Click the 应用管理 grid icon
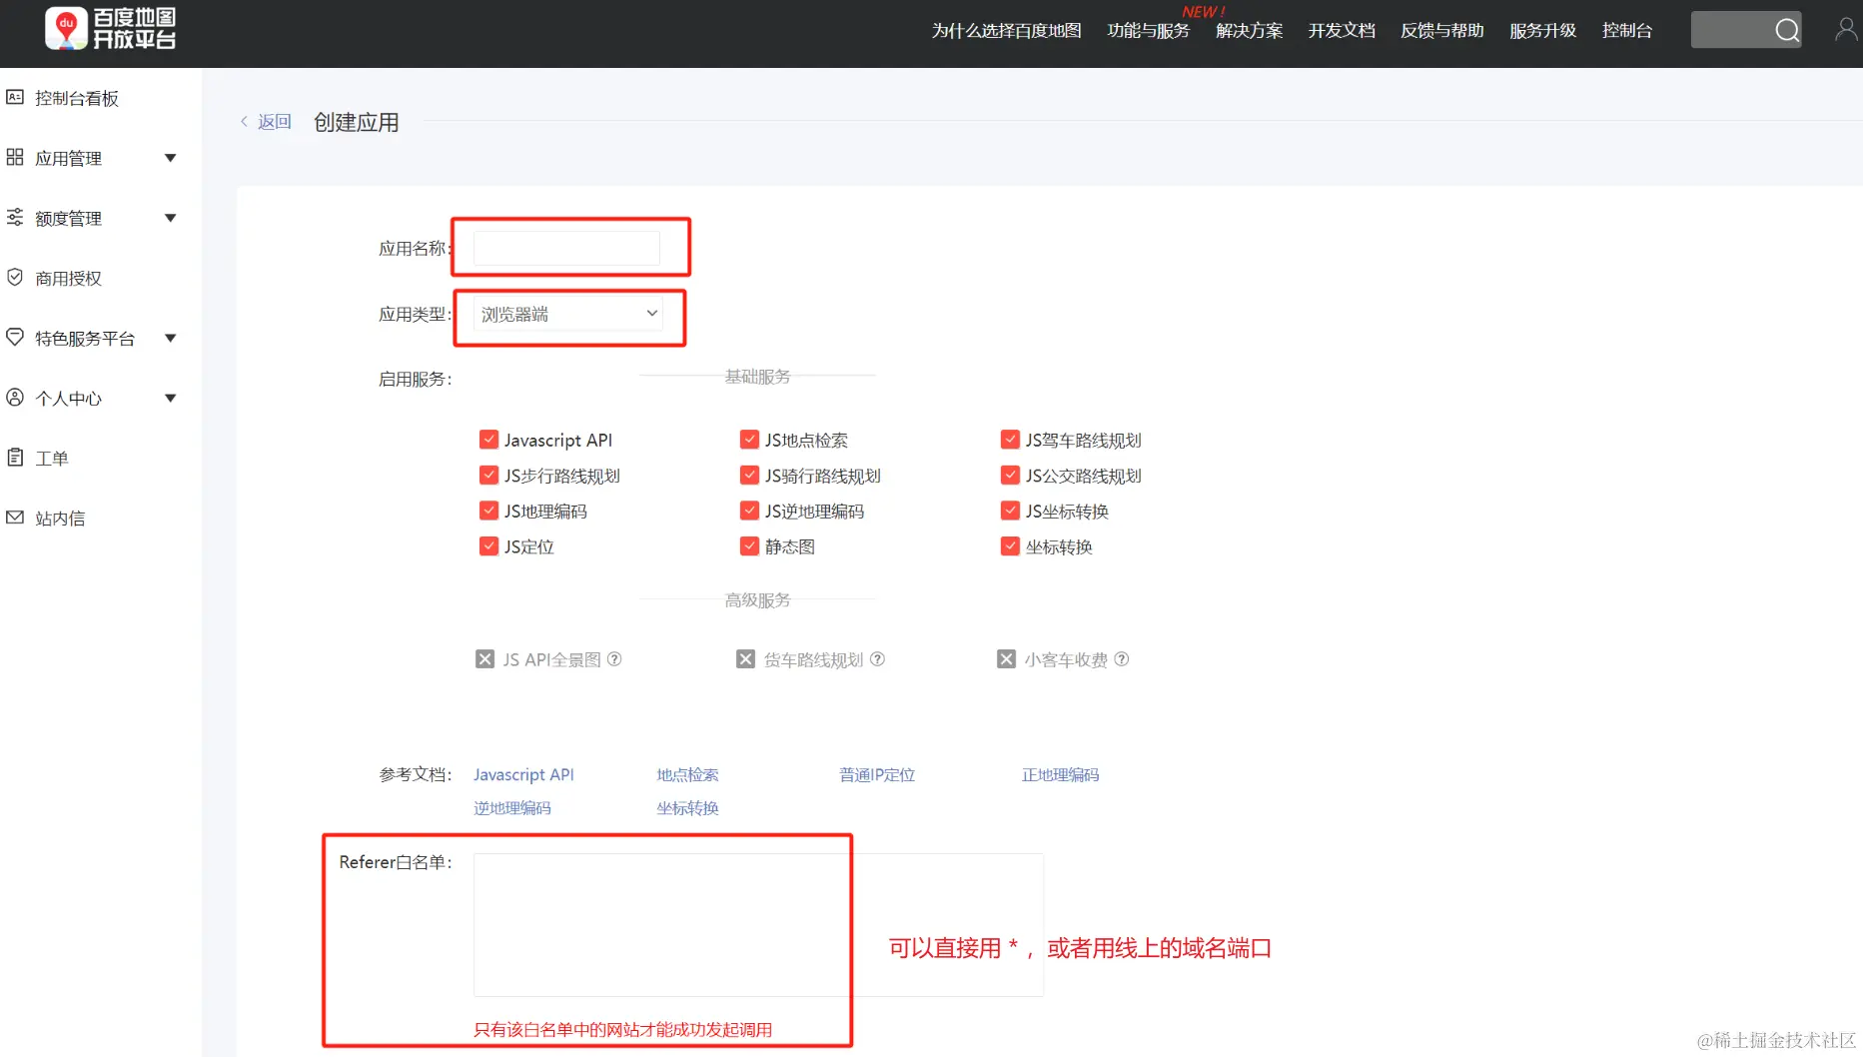This screenshot has height=1057, width=1863. click(x=15, y=157)
